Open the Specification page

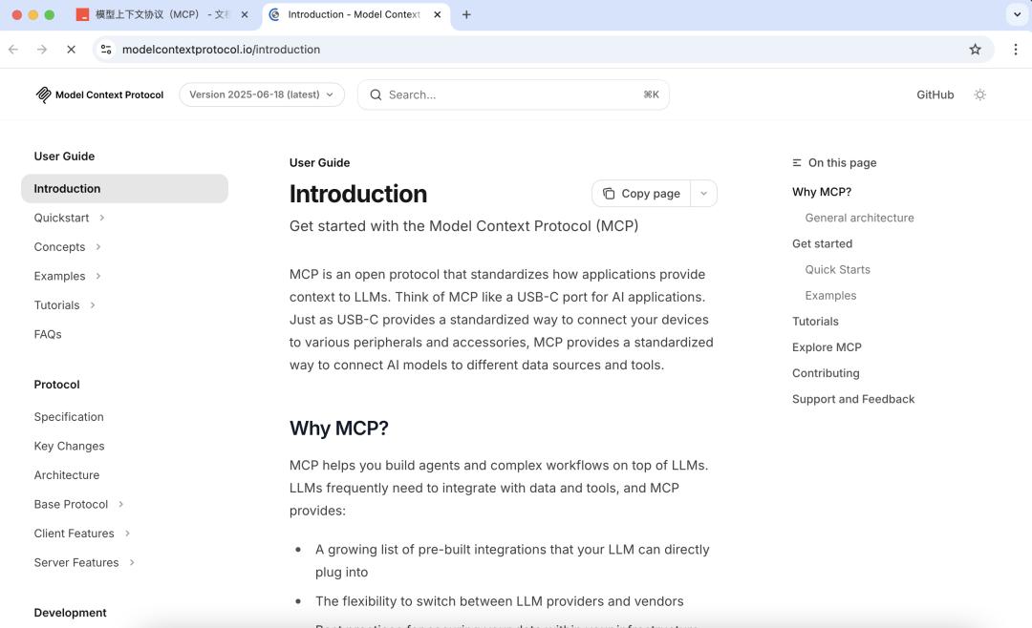coord(69,417)
